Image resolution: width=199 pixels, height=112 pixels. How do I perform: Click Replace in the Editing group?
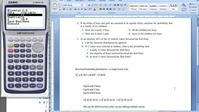pos(193,7)
